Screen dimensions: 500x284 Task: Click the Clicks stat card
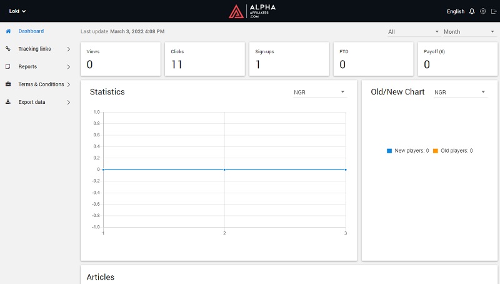point(205,59)
